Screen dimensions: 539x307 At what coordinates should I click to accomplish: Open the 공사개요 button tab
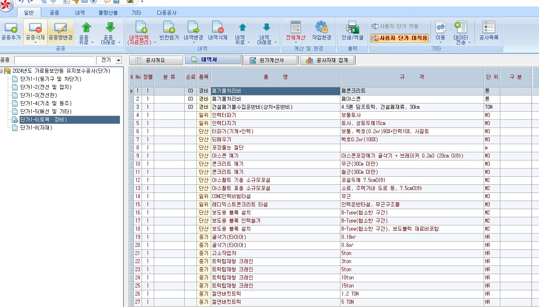(x=156, y=61)
